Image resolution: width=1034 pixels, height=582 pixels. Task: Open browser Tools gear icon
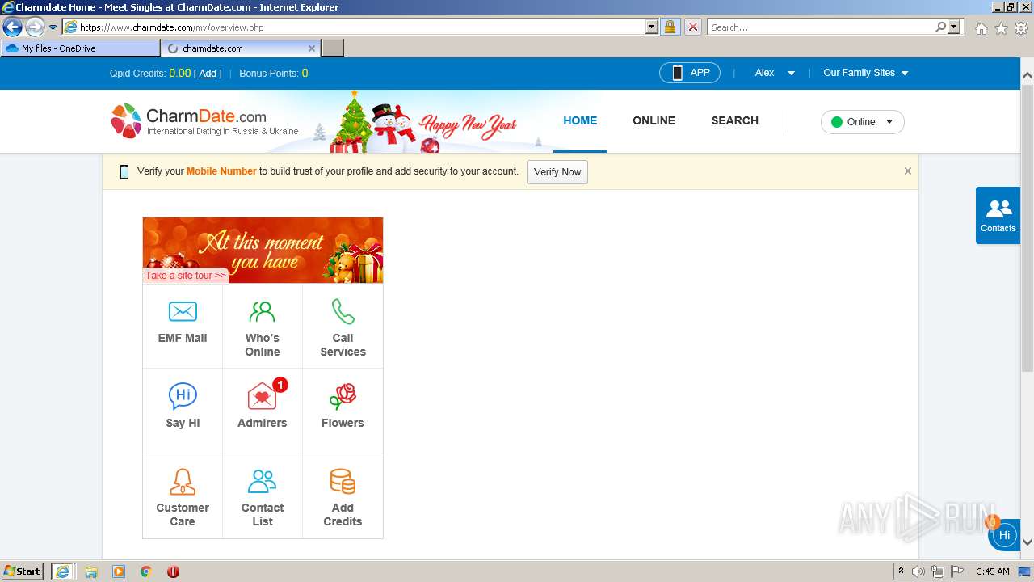pos(1021,28)
